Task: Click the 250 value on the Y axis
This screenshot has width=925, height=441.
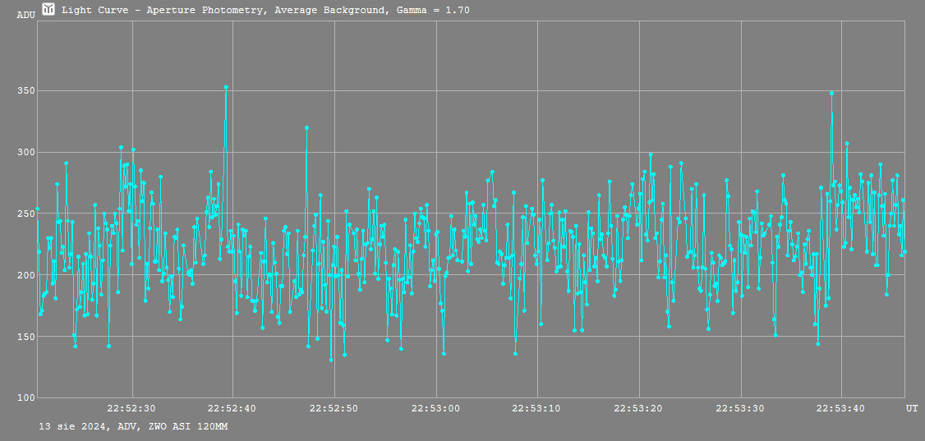Action: 26,214
